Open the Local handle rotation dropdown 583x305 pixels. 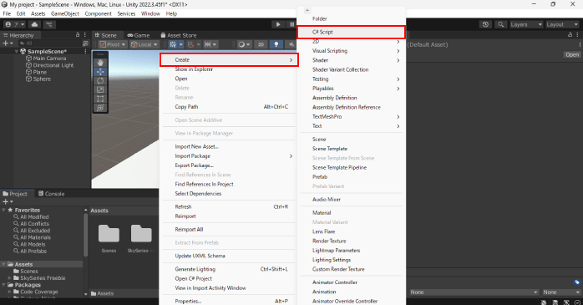pyautogui.click(x=144, y=44)
